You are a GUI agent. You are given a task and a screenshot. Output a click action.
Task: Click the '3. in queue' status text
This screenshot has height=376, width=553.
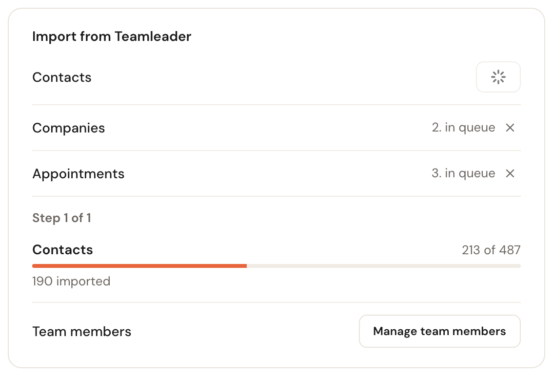pos(463,173)
